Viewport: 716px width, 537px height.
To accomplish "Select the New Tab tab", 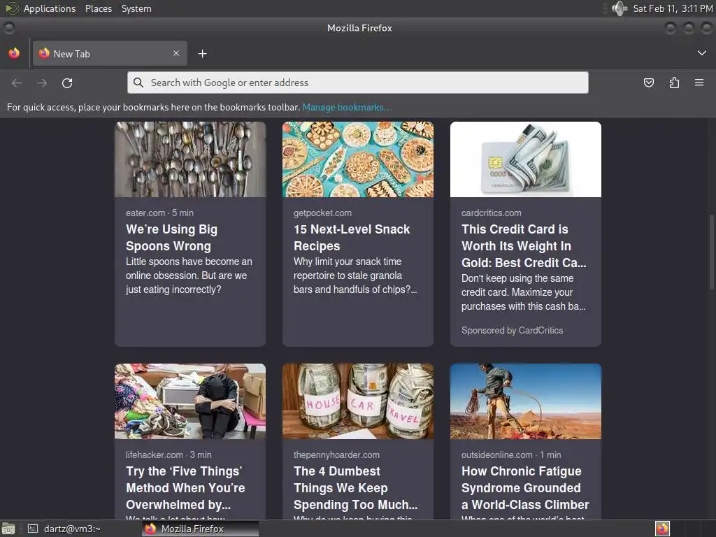I will pos(110,53).
